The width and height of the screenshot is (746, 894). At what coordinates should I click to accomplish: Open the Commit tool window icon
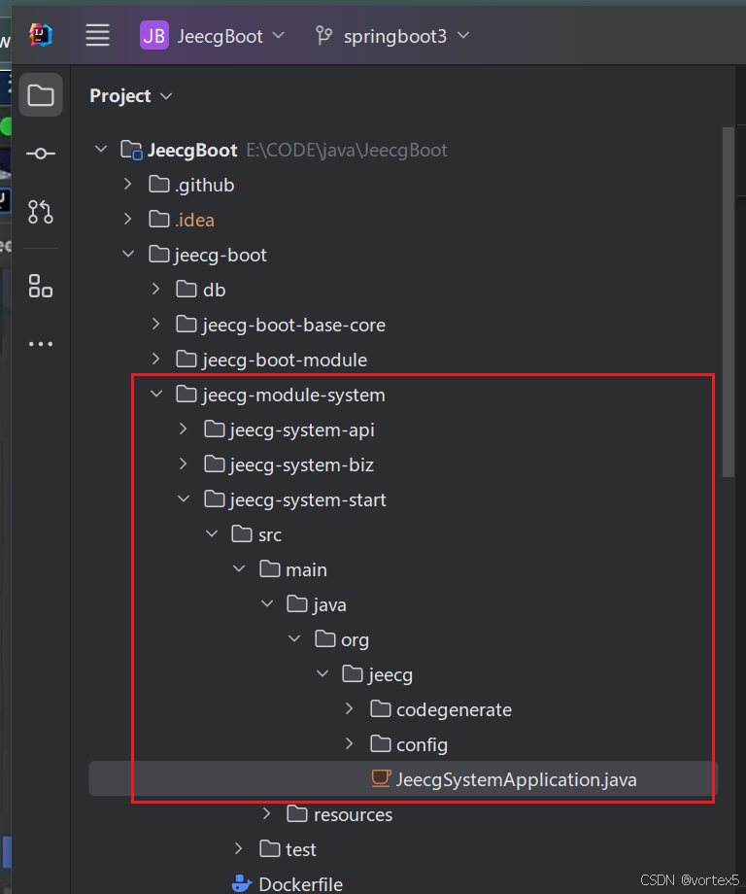click(x=41, y=154)
